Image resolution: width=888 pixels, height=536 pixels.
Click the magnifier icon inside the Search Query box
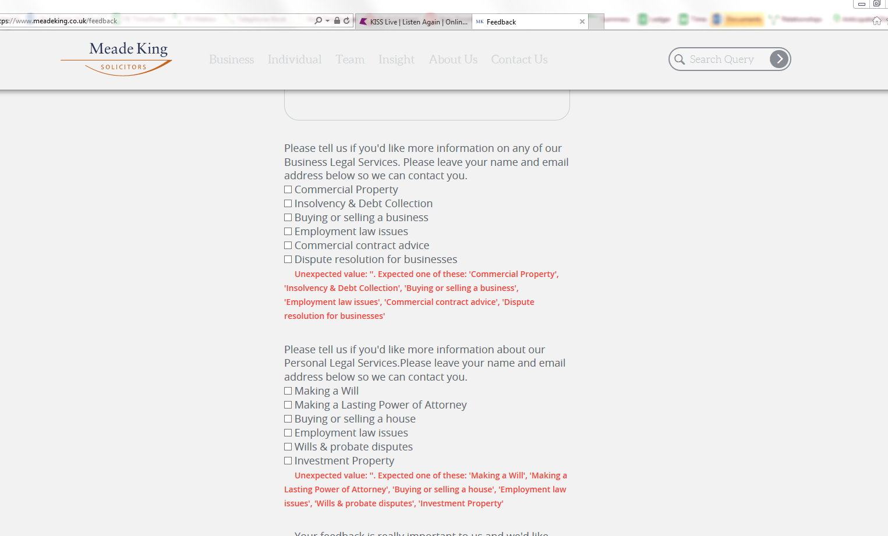[x=680, y=59]
